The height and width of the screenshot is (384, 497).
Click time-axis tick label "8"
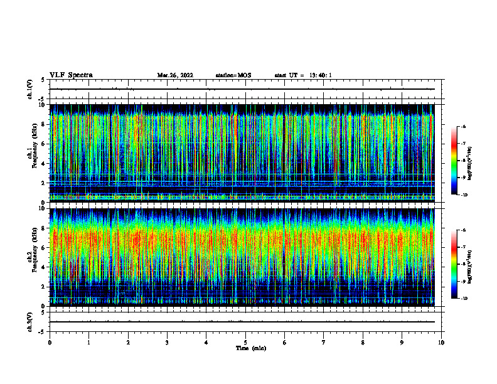click(363, 343)
